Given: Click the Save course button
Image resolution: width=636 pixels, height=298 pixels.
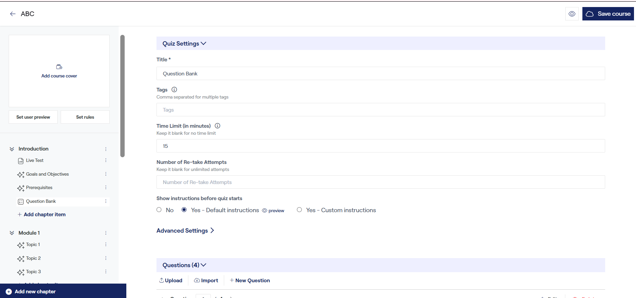Looking at the screenshot, I should pos(608,14).
